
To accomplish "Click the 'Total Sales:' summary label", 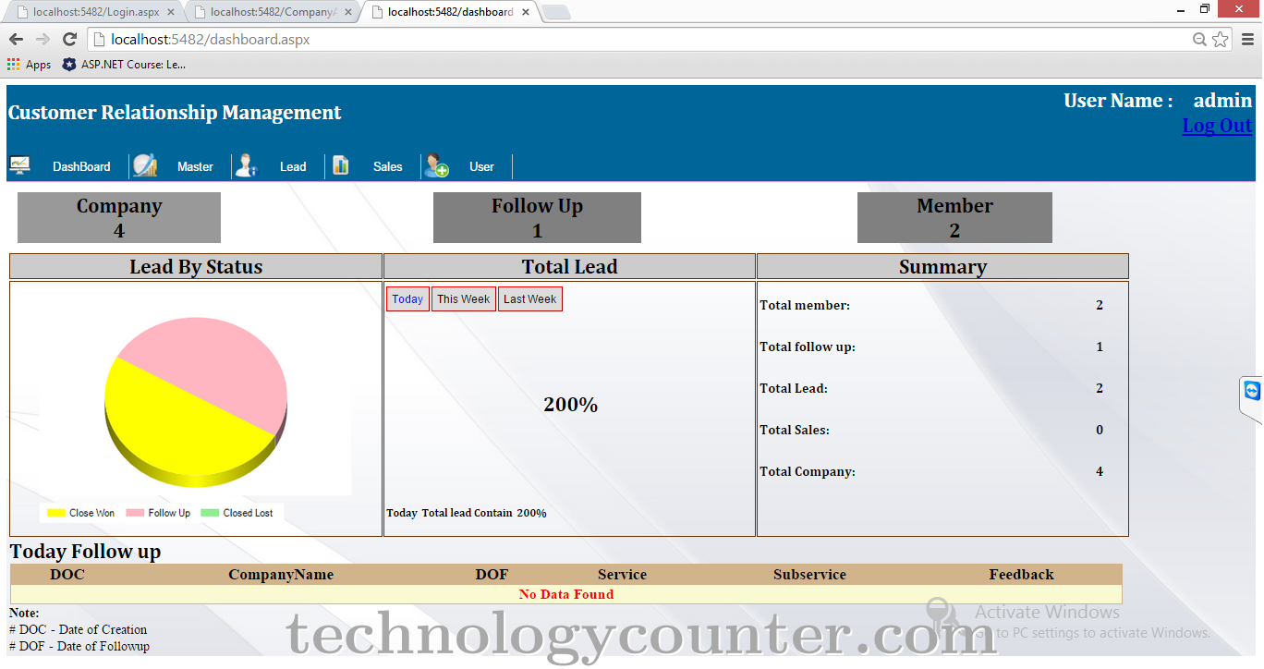I will click(795, 430).
